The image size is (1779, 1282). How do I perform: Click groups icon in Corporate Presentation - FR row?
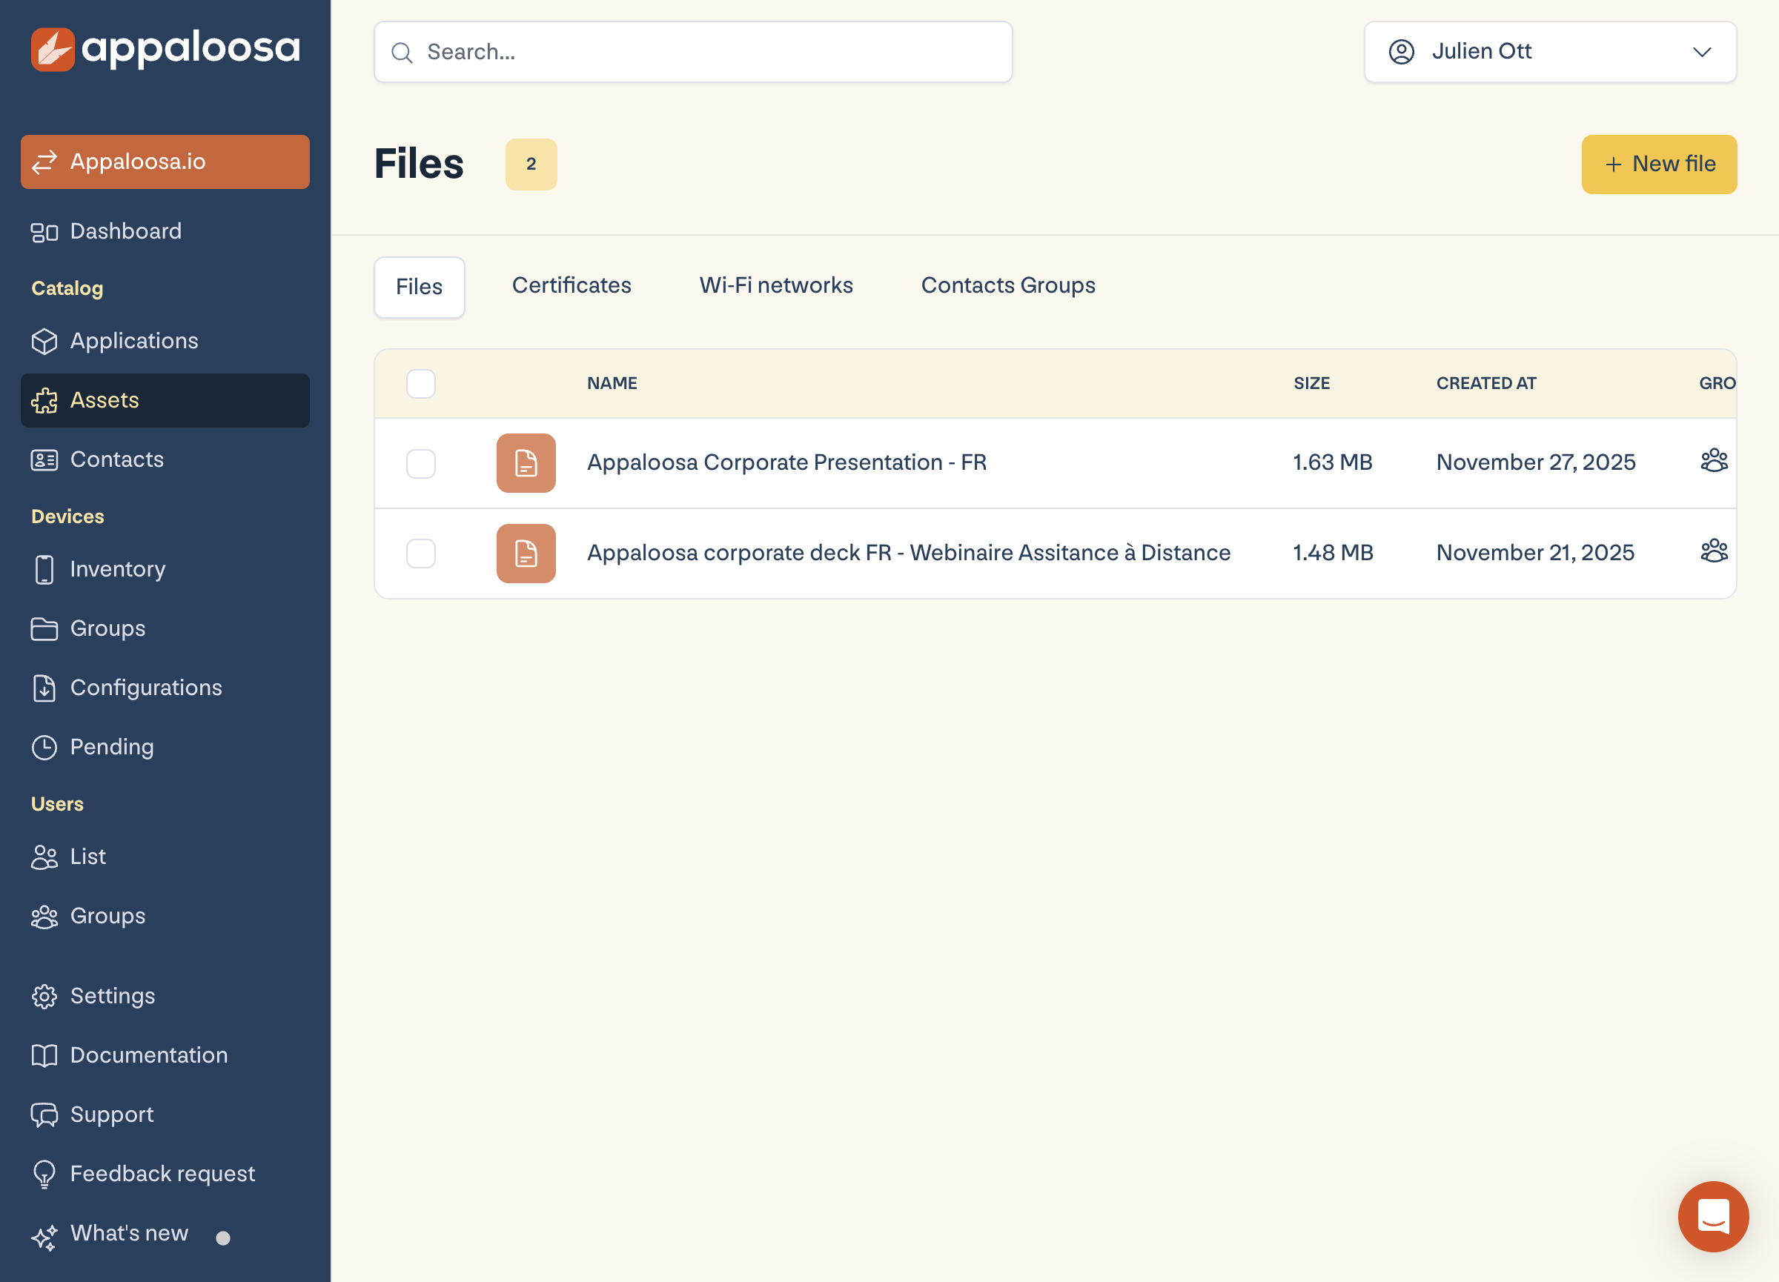click(1714, 460)
